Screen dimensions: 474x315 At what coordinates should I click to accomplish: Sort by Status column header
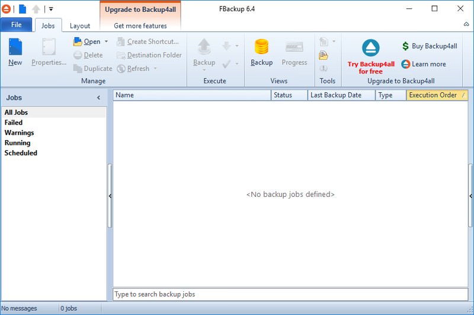289,95
